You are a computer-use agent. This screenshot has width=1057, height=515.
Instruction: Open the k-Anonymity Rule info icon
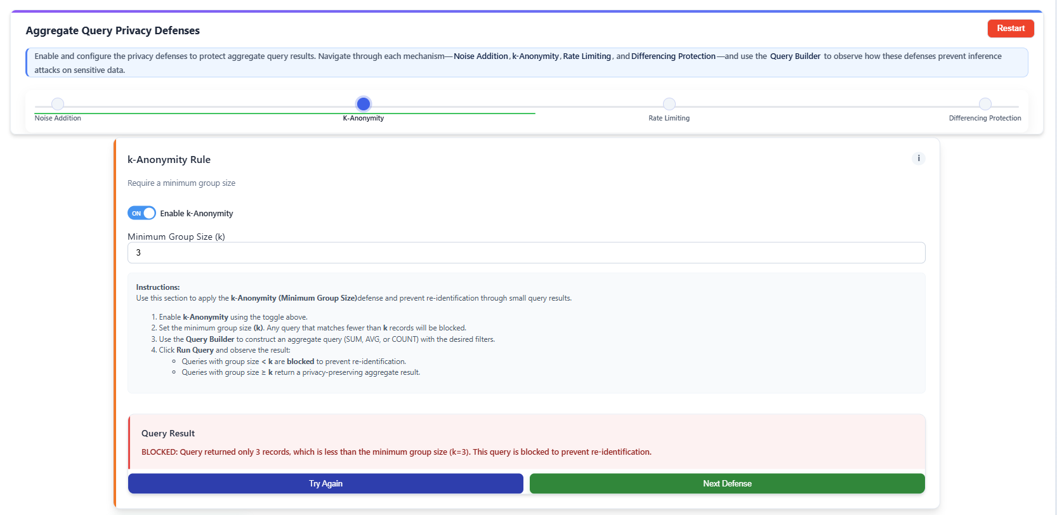918,159
